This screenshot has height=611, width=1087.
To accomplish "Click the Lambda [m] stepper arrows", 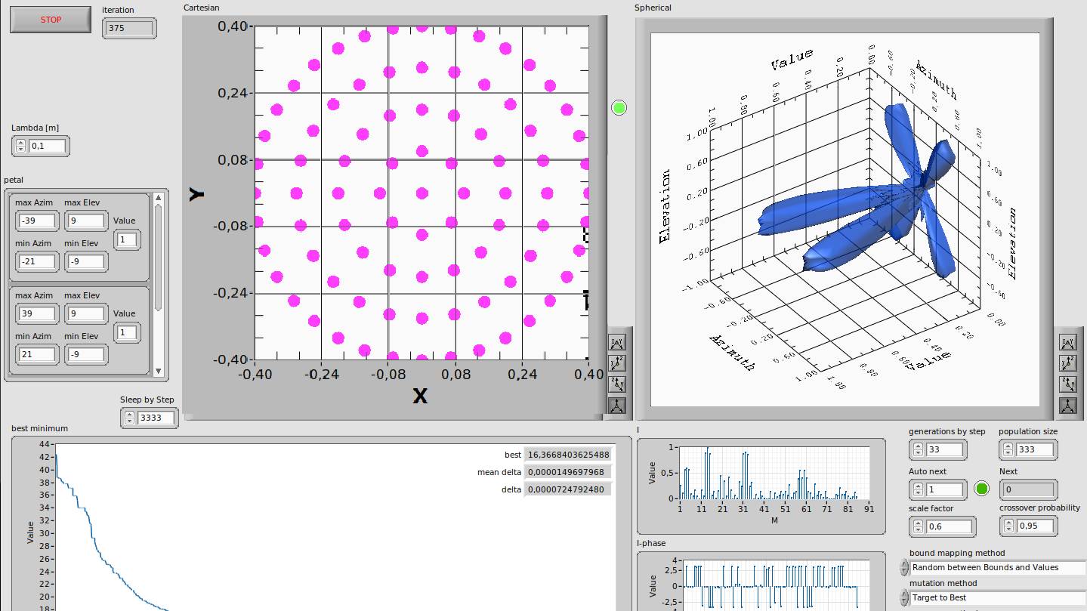I will point(20,146).
